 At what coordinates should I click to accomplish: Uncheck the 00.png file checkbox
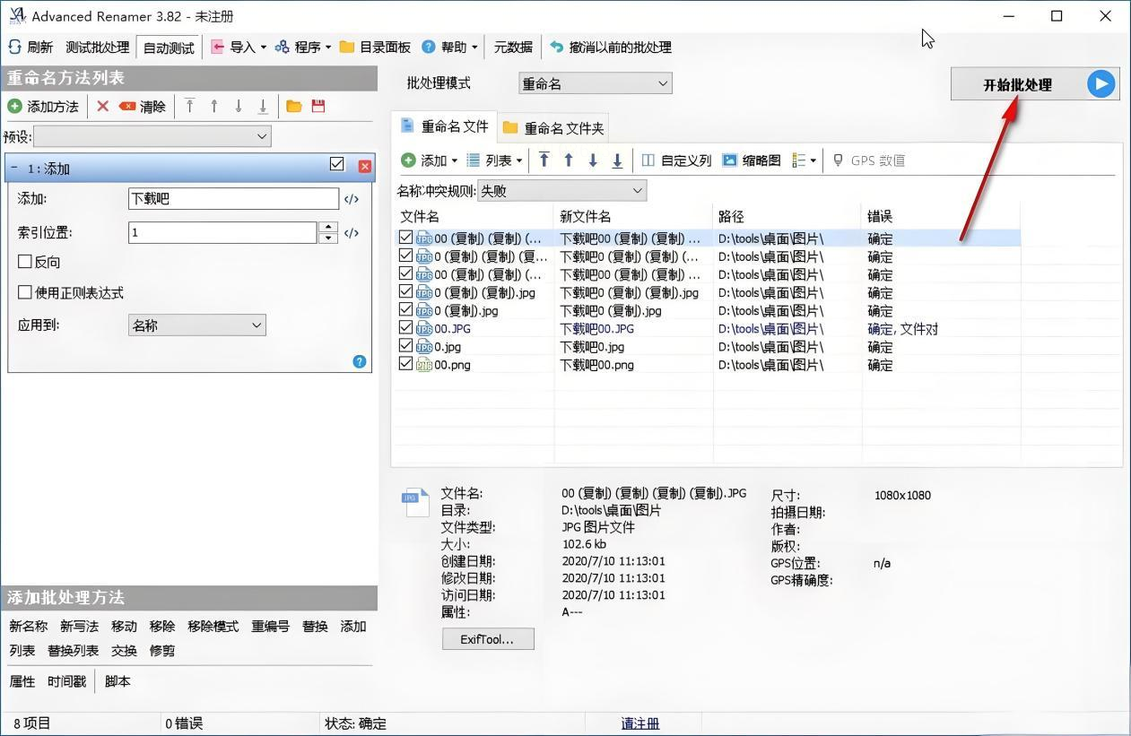[x=405, y=364]
